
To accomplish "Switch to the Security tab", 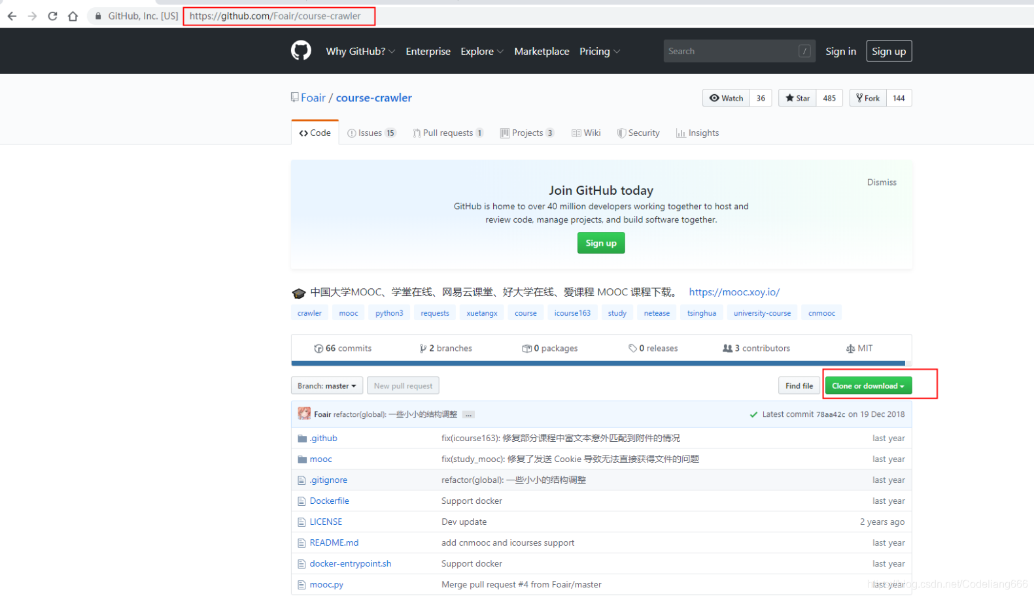I will point(638,133).
